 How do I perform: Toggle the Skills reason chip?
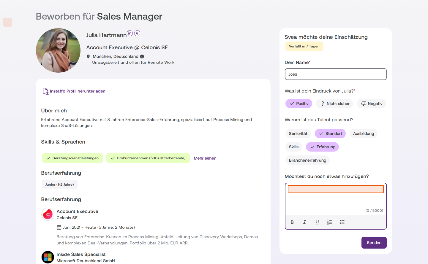tap(294, 147)
